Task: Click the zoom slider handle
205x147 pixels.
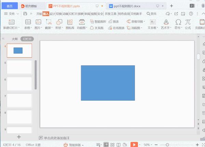Action: tap(167, 145)
